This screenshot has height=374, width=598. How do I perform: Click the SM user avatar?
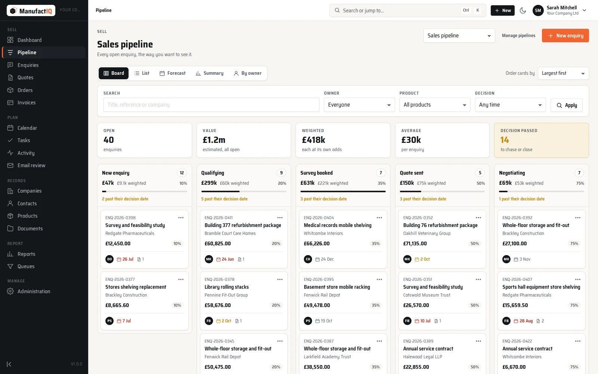[x=538, y=10]
